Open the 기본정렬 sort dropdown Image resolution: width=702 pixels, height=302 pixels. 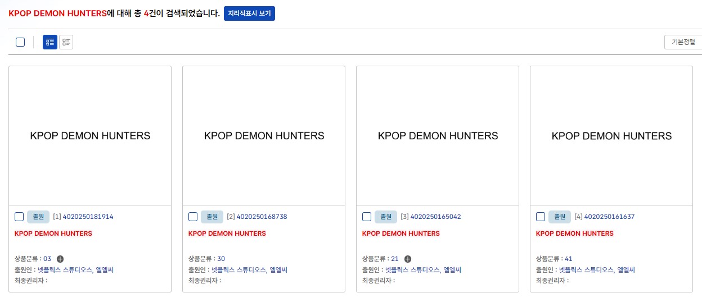tap(683, 42)
